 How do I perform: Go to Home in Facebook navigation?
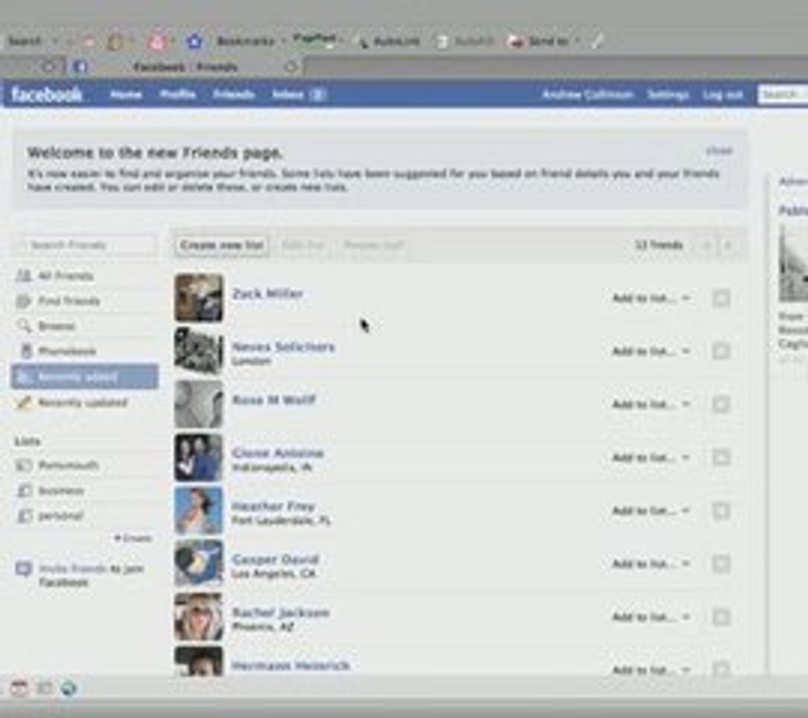[x=126, y=95]
